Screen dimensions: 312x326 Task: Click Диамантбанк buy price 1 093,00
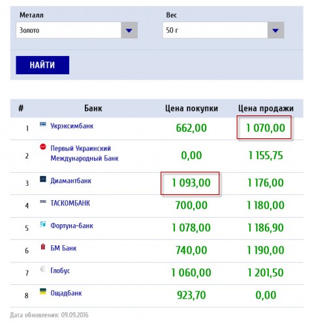click(191, 183)
